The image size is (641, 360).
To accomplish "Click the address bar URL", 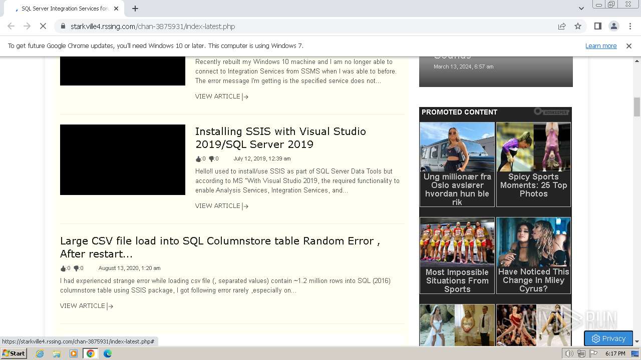I will (x=153, y=26).
